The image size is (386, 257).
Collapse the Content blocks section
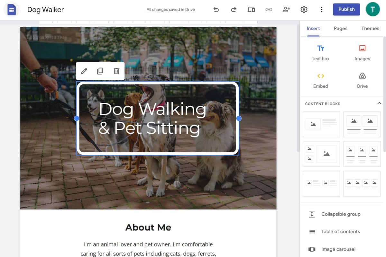tap(379, 103)
